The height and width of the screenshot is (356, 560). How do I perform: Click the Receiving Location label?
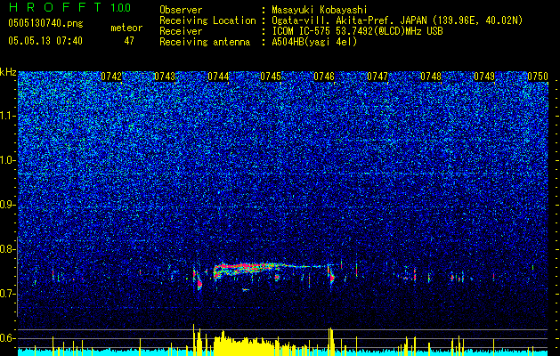207,20
